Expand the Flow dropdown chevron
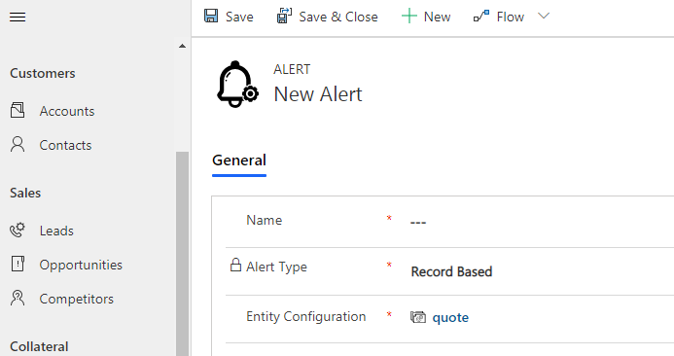This screenshot has height=356, width=674. pos(544,16)
